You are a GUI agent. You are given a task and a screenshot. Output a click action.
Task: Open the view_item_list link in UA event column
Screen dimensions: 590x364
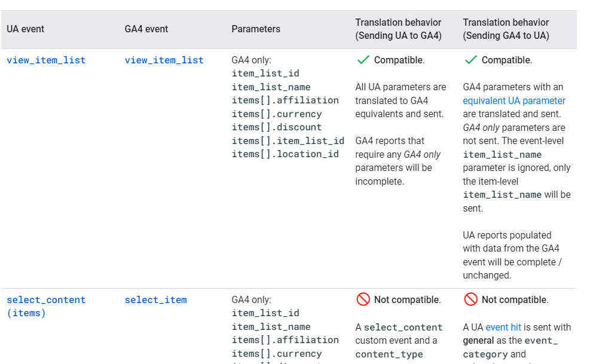[46, 60]
